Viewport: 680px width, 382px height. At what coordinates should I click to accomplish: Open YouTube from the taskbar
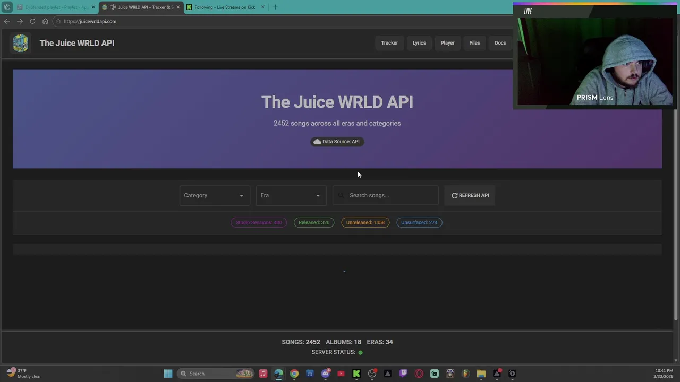pos(341,374)
